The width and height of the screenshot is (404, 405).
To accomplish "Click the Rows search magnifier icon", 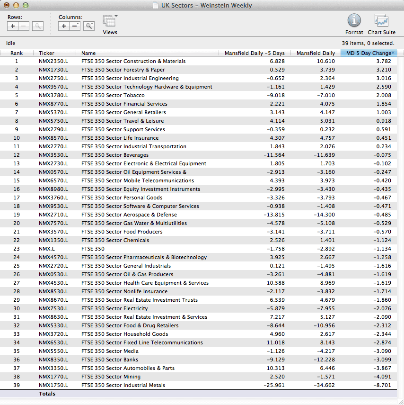I will pos(38,27).
